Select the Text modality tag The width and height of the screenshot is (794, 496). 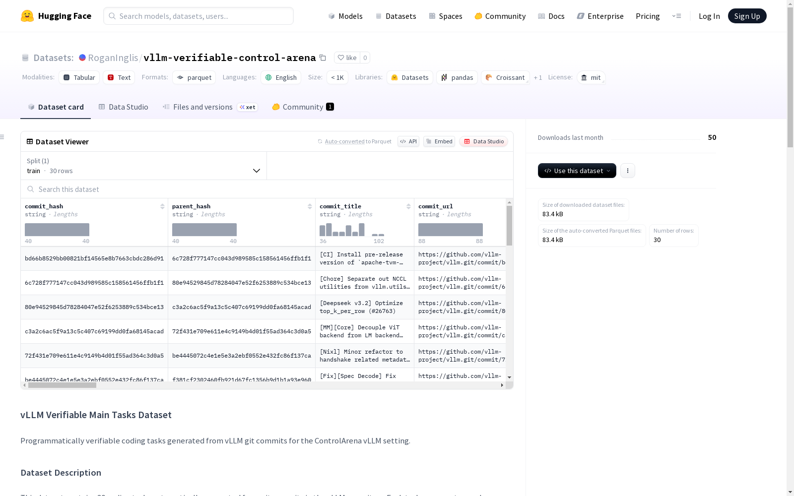(119, 77)
